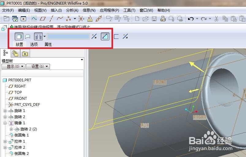Open the 模型树 header dropdown arrow
This screenshot has width=246, height=157.
click(x=82, y=60)
